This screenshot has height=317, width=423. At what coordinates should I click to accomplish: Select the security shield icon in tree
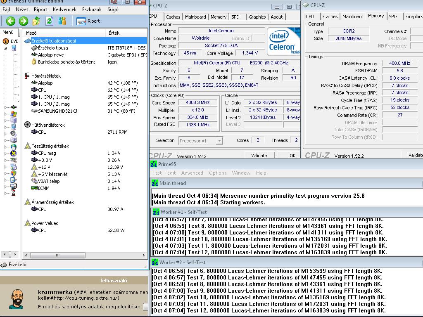14,173
